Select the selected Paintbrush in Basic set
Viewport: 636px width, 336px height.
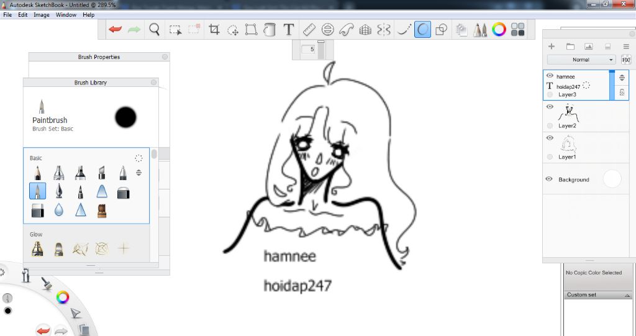click(x=38, y=191)
